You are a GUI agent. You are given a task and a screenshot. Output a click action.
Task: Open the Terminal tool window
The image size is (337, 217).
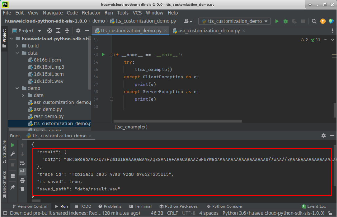140,206
